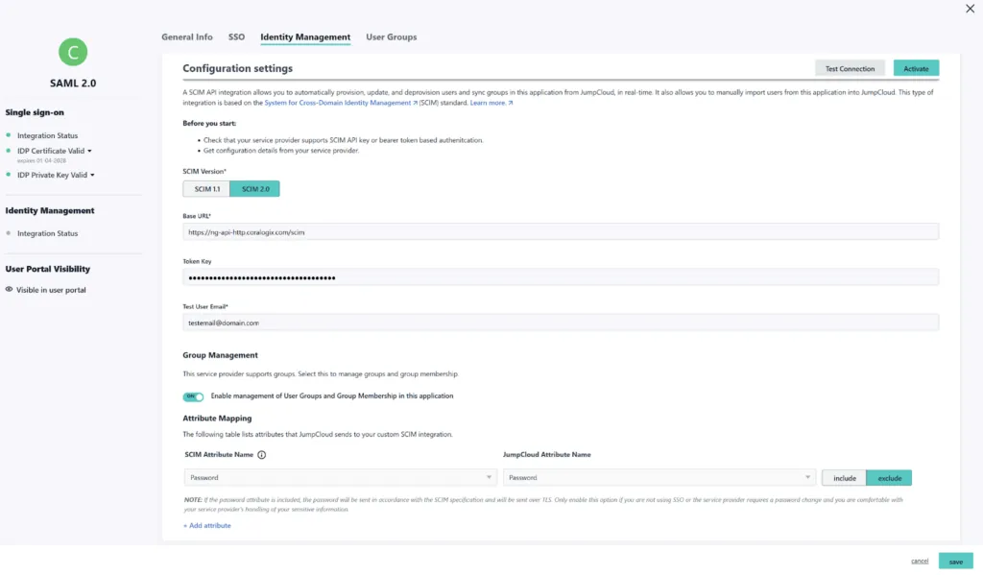Click the eye icon for user portal visibility

tap(9, 290)
